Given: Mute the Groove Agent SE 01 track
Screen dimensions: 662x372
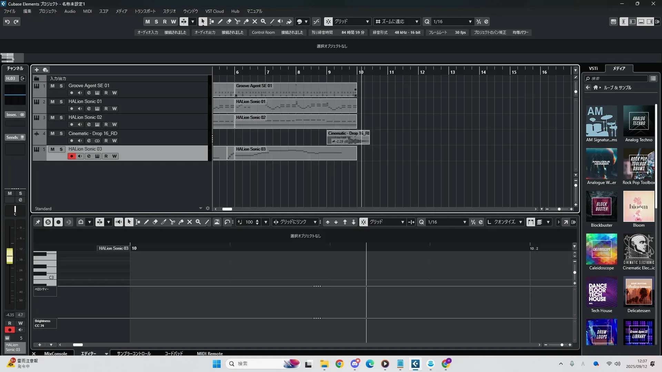Looking at the screenshot, I should (x=52, y=86).
